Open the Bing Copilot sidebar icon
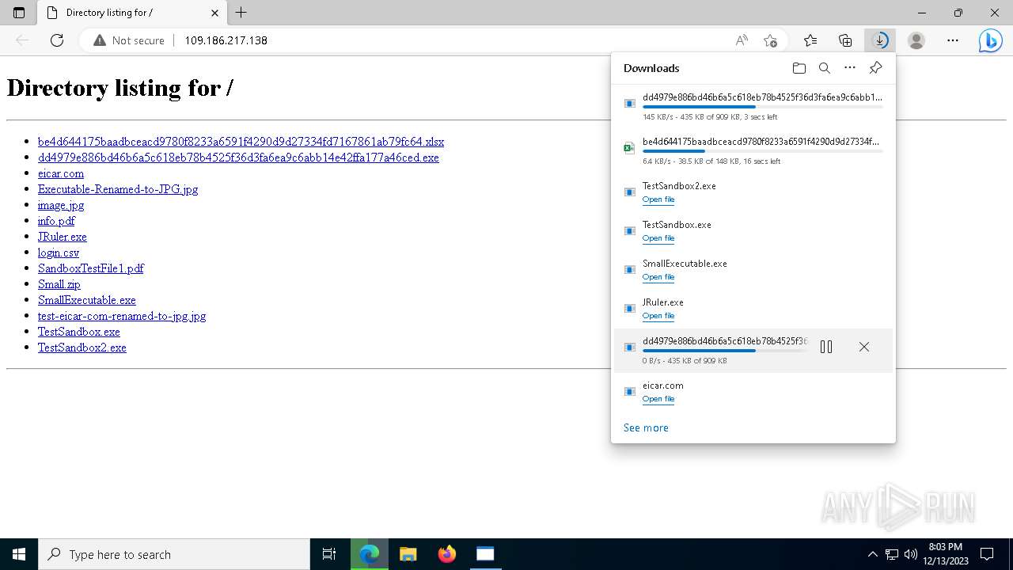The width and height of the screenshot is (1013, 570). 990,40
